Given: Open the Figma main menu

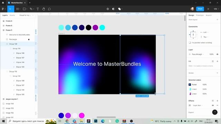Looking at the screenshot, I should (x=3, y=9).
